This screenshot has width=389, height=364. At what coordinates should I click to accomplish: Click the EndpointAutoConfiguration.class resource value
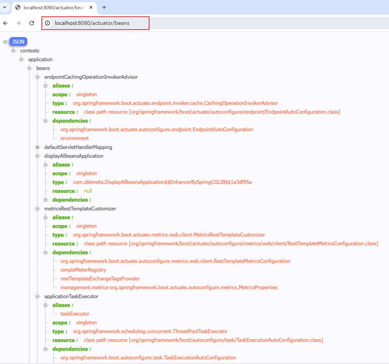(x=212, y=112)
